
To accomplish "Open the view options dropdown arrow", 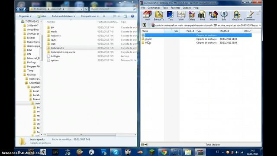I will click(119, 16).
